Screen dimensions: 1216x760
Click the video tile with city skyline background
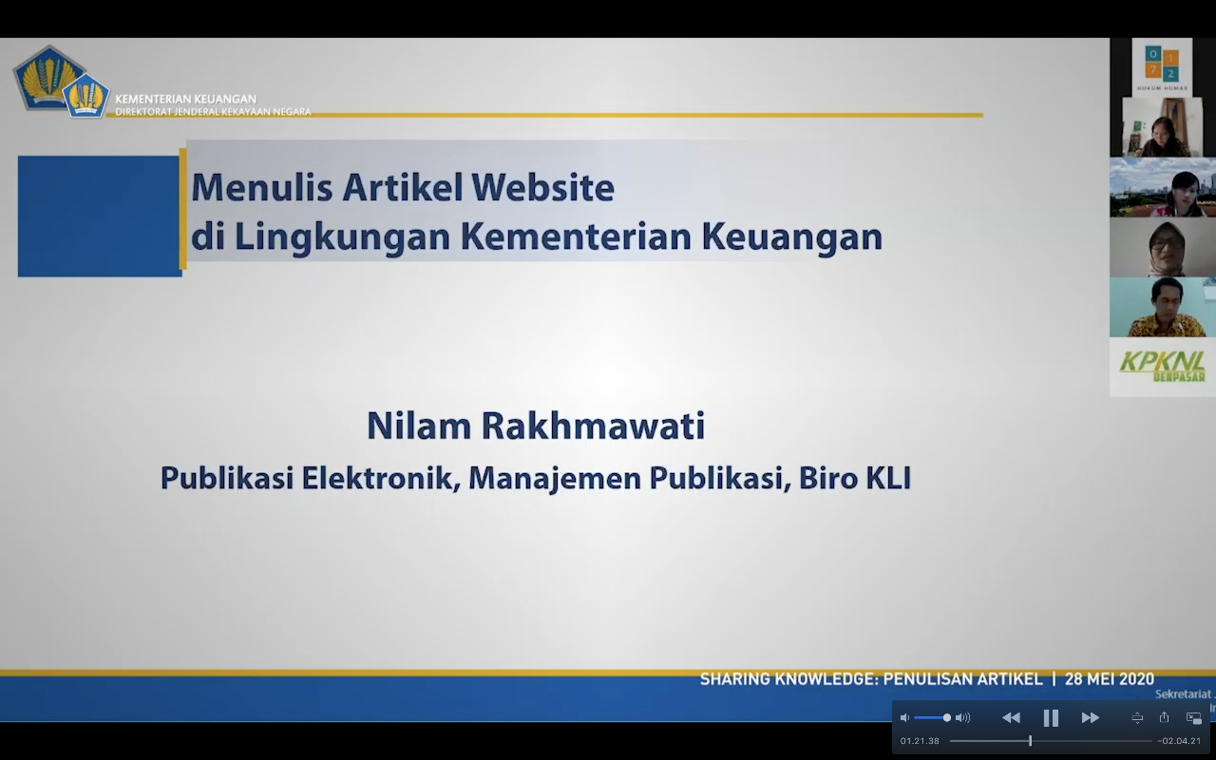(1162, 187)
